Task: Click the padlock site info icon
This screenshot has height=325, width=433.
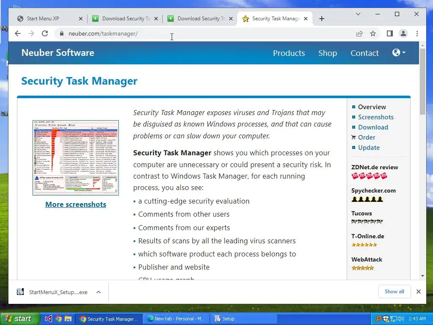Action: pyautogui.click(x=62, y=34)
